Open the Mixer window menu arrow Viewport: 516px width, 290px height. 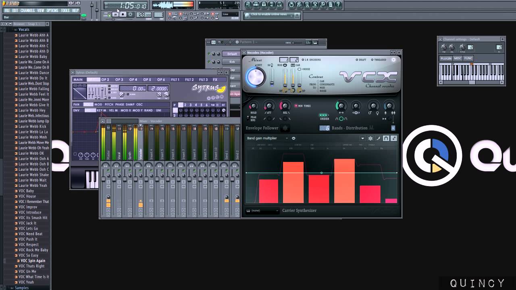point(103,121)
